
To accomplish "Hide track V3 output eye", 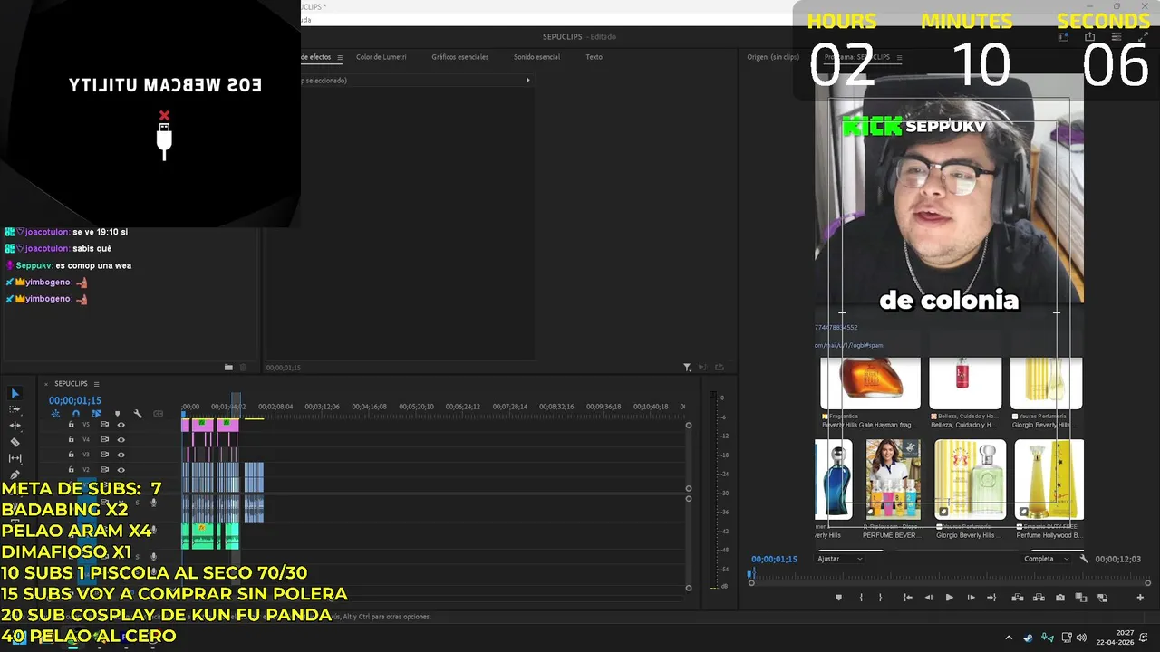I will coord(121,455).
